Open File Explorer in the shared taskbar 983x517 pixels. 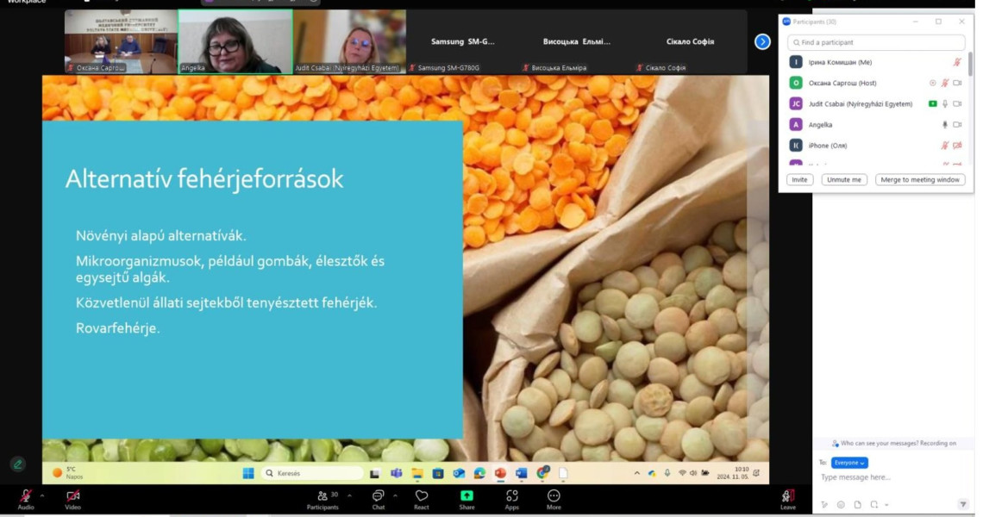pyautogui.click(x=416, y=473)
